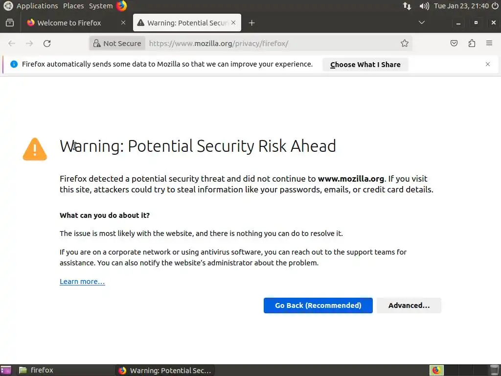Viewport: 501px width, 376px height.
Task: Switch to the Welcome to Firefox tab
Action: [69, 23]
